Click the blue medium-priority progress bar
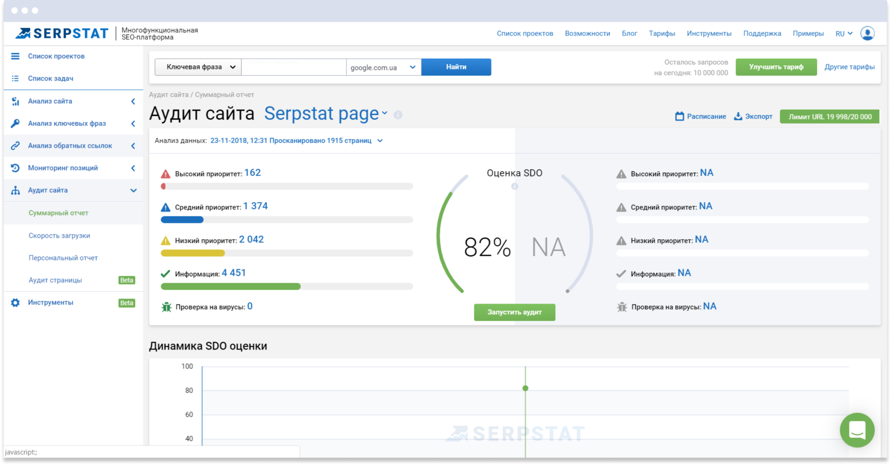 [x=287, y=220]
